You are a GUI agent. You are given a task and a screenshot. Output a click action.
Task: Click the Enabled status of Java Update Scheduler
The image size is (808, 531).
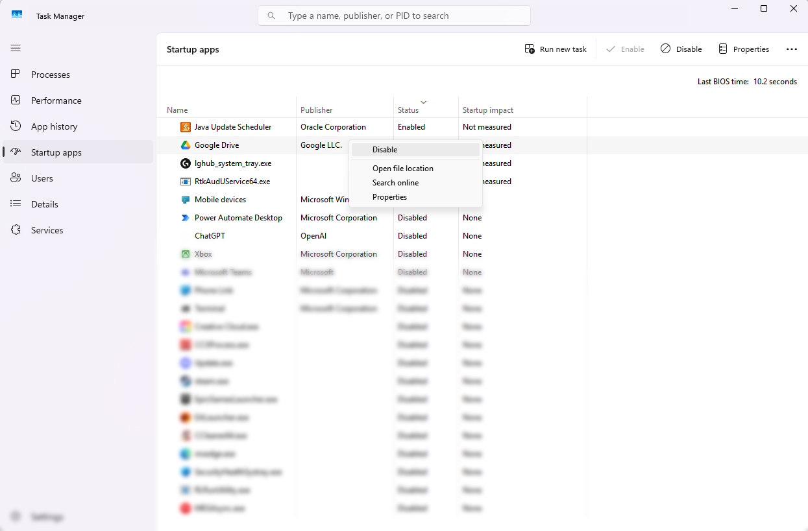pos(411,127)
